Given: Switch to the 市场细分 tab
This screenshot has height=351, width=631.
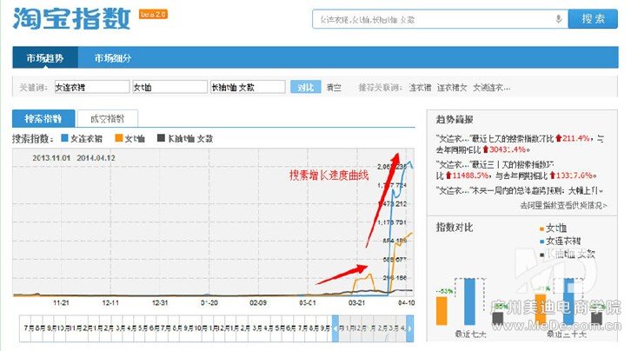Looking at the screenshot, I should pyautogui.click(x=113, y=58).
